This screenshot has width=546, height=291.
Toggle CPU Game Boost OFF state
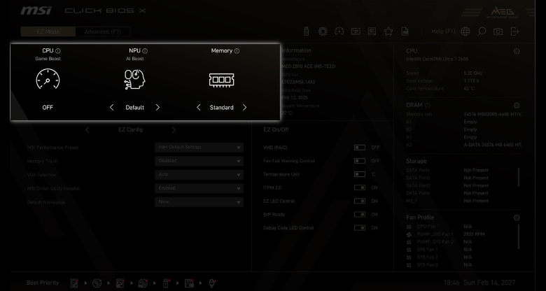pos(48,108)
